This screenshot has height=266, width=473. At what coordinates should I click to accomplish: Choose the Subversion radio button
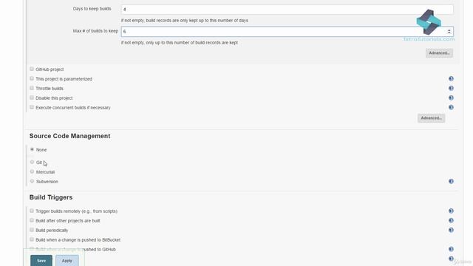[32, 181]
